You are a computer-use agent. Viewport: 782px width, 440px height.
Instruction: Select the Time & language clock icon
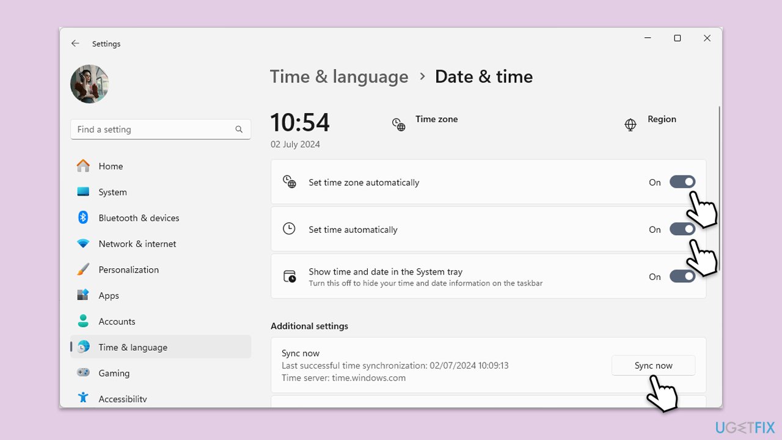click(x=83, y=347)
